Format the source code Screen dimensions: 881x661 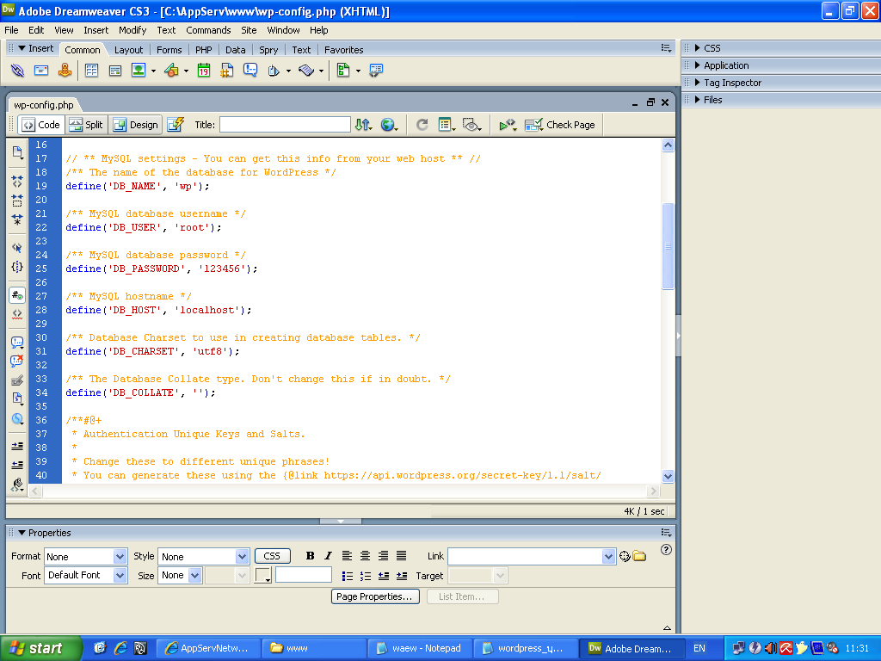17,484
